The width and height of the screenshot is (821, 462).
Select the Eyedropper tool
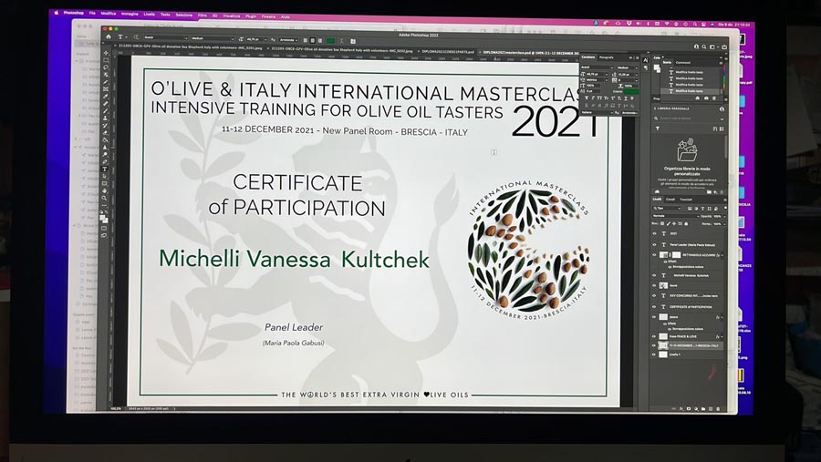tap(105, 97)
